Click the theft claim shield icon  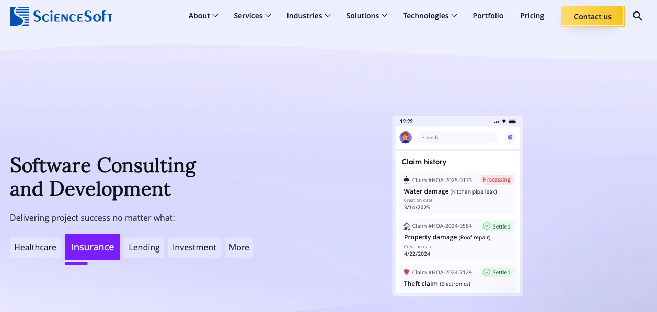click(407, 272)
